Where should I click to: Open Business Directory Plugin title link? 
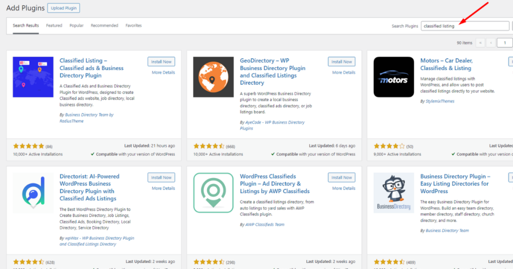point(455,184)
